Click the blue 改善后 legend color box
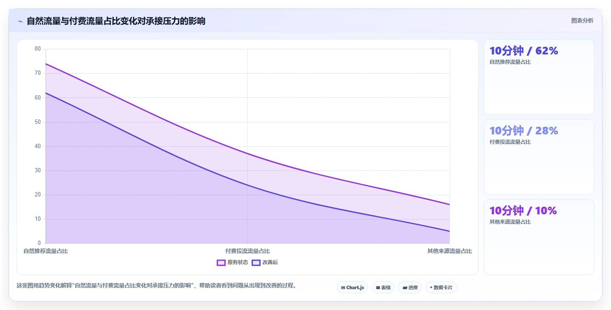This screenshot has height=310, width=611. tap(256, 263)
